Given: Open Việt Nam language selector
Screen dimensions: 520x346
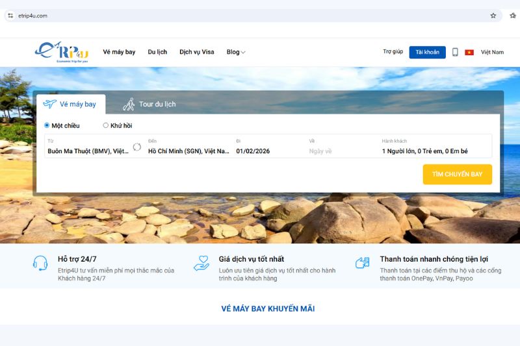Looking at the screenshot, I should 492,53.
